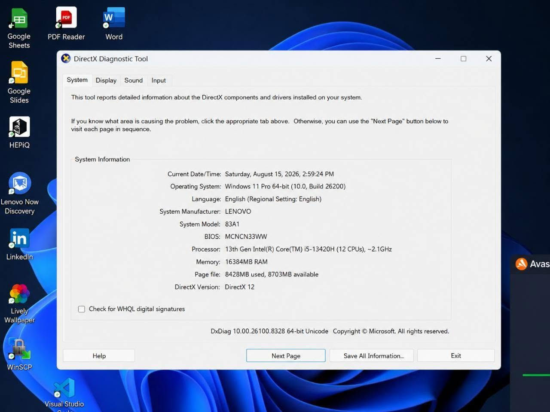Click the 'Copyright © Microsoft. All rights reserved.' text
Screen dimensions: 550x412
(x=391, y=331)
